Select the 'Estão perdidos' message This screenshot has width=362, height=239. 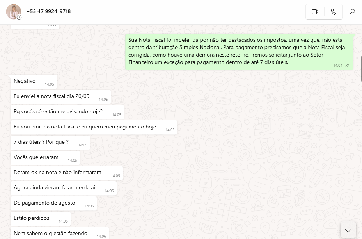[x=41, y=219]
